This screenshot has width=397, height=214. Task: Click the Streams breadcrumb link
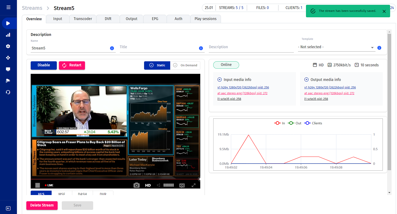click(x=32, y=8)
